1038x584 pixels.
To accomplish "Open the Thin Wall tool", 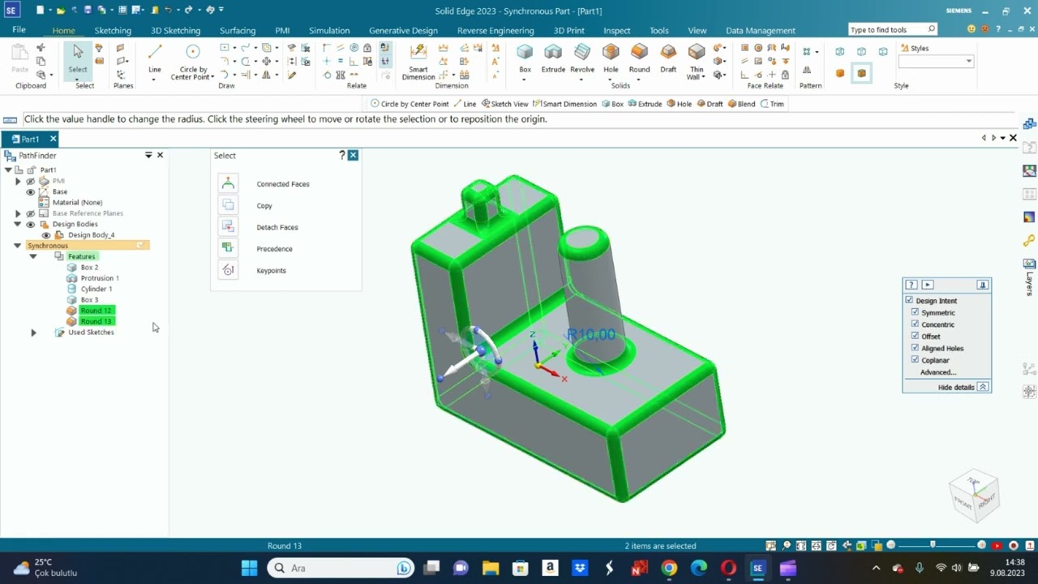I will pos(697,61).
